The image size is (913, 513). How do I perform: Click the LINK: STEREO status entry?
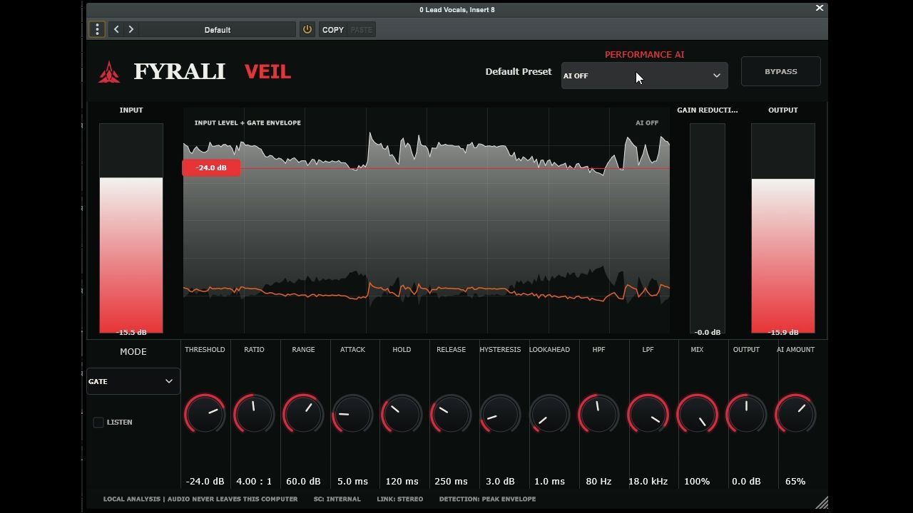pos(400,499)
